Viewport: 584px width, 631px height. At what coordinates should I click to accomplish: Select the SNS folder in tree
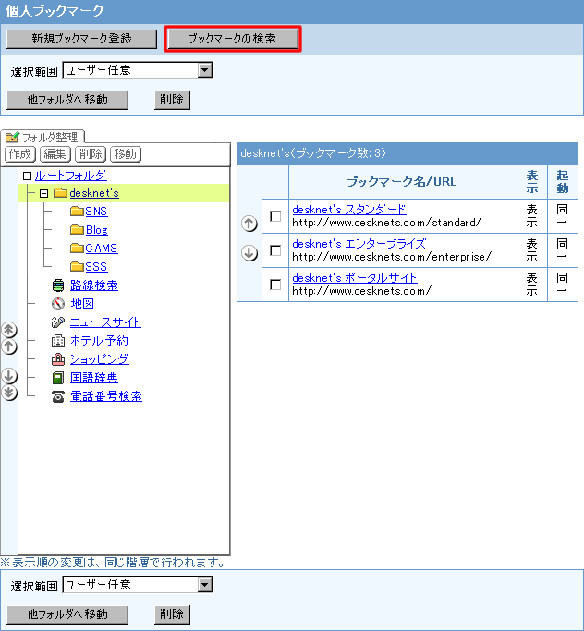95,212
